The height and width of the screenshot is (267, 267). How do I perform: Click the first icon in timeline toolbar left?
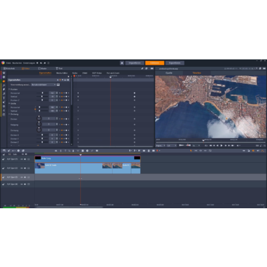pyautogui.click(x=4, y=151)
